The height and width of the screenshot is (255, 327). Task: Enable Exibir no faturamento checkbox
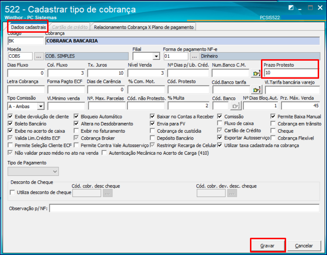[76, 131]
